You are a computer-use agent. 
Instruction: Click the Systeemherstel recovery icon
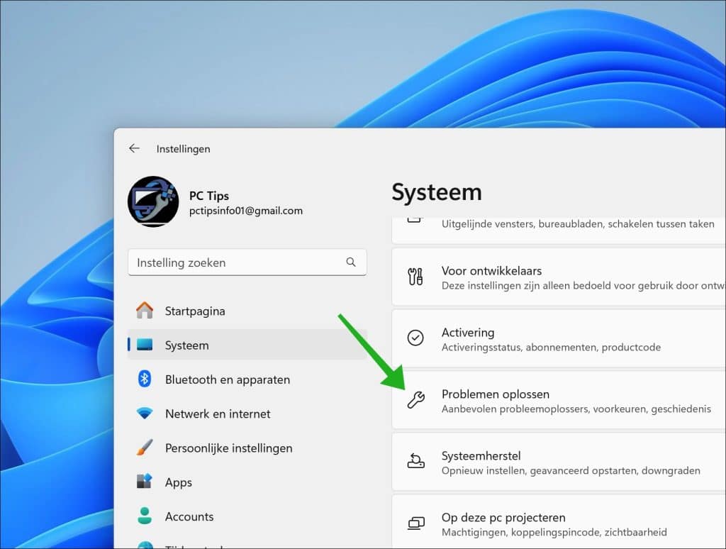(415, 461)
